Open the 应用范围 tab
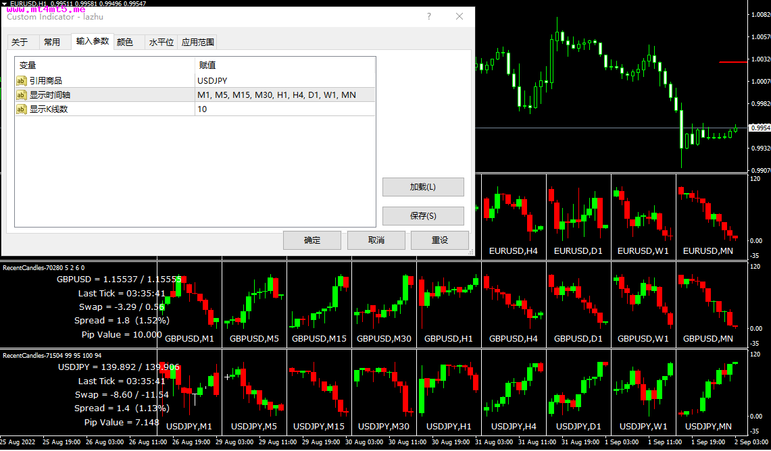This screenshot has height=451, width=771. click(198, 43)
